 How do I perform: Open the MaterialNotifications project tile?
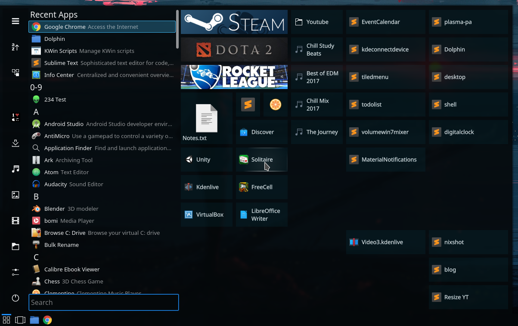(x=386, y=160)
